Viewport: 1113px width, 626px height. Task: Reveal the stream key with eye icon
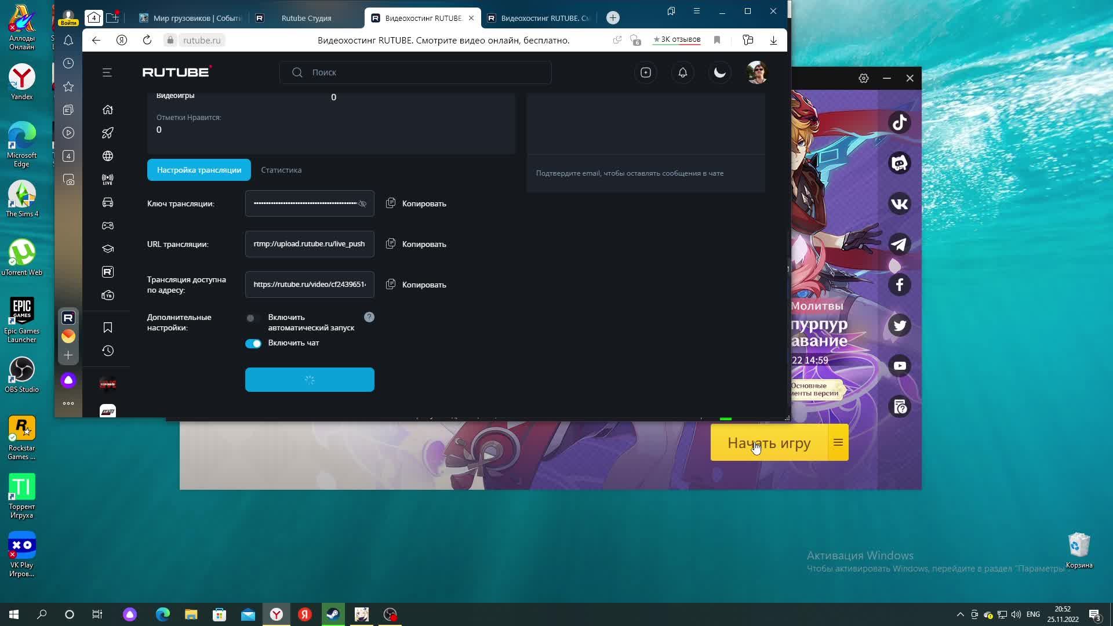362,204
